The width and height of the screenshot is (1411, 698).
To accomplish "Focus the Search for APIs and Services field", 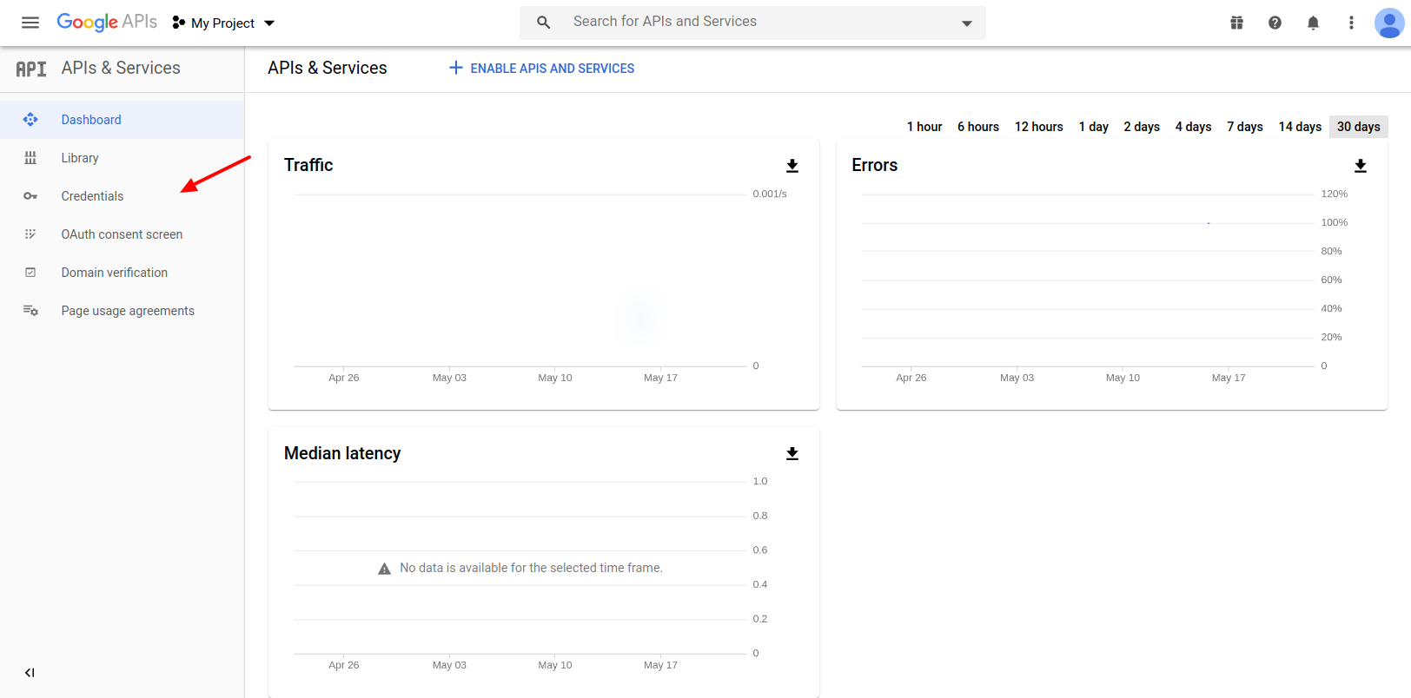I will 747,22.
